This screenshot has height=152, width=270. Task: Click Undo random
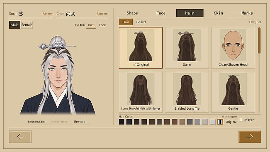pyautogui.click(x=58, y=122)
